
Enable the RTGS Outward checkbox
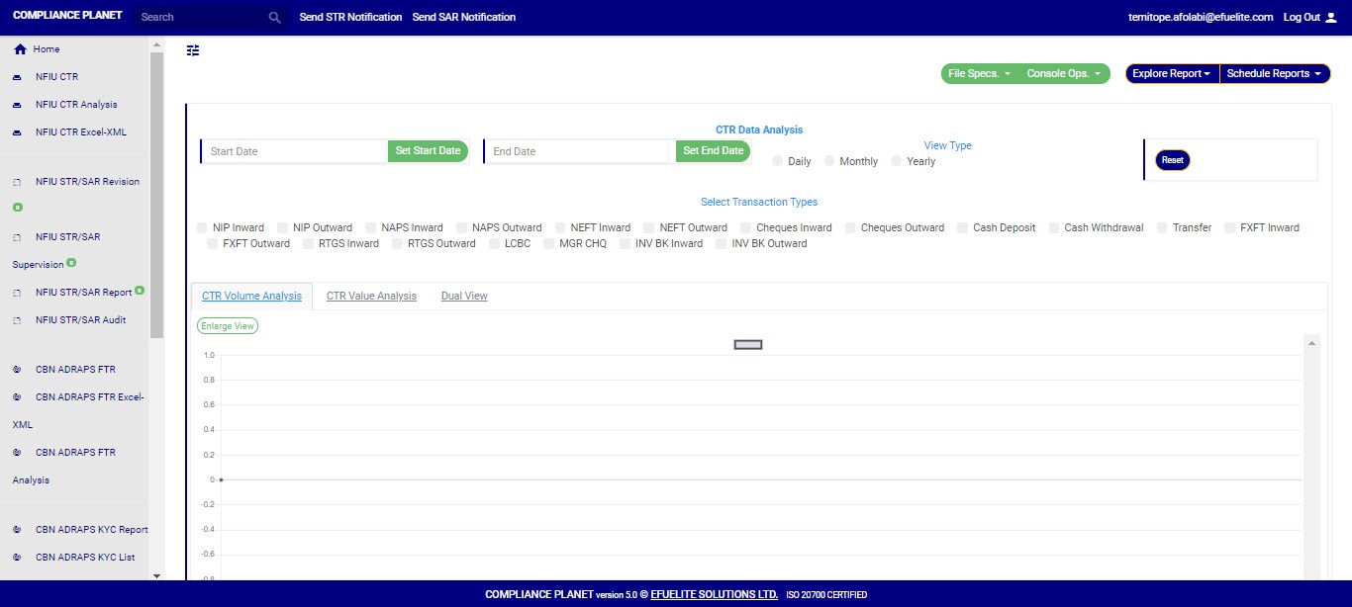click(398, 243)
